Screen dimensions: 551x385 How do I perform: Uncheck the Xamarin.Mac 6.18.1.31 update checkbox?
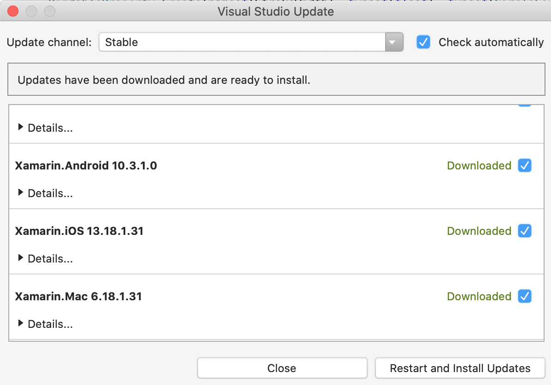[525, 296]
